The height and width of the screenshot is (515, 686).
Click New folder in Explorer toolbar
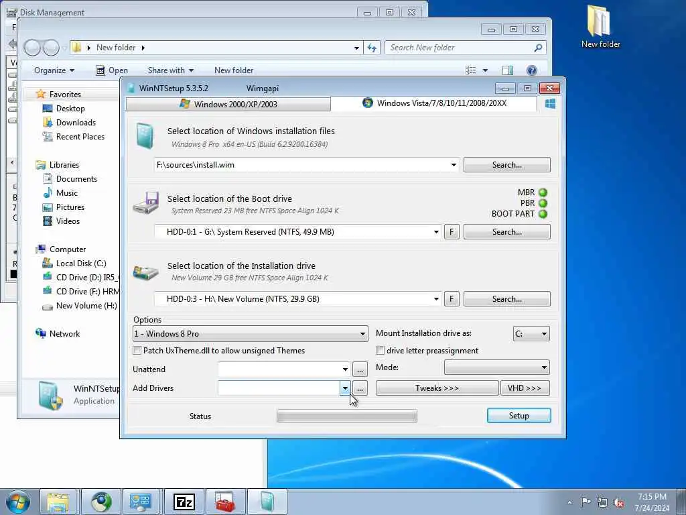click(x=234, y=70)
